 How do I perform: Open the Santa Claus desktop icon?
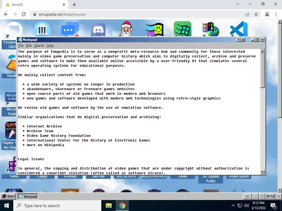126,29
